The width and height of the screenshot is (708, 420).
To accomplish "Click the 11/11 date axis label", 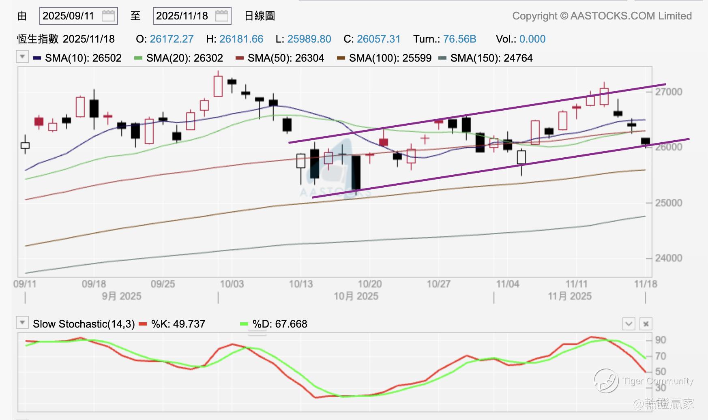I will tap(577, 284).
